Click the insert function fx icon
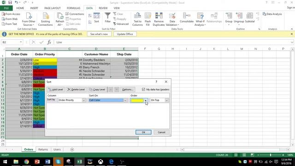The width and height of the screenshot is (295, 166). point(49,42)
